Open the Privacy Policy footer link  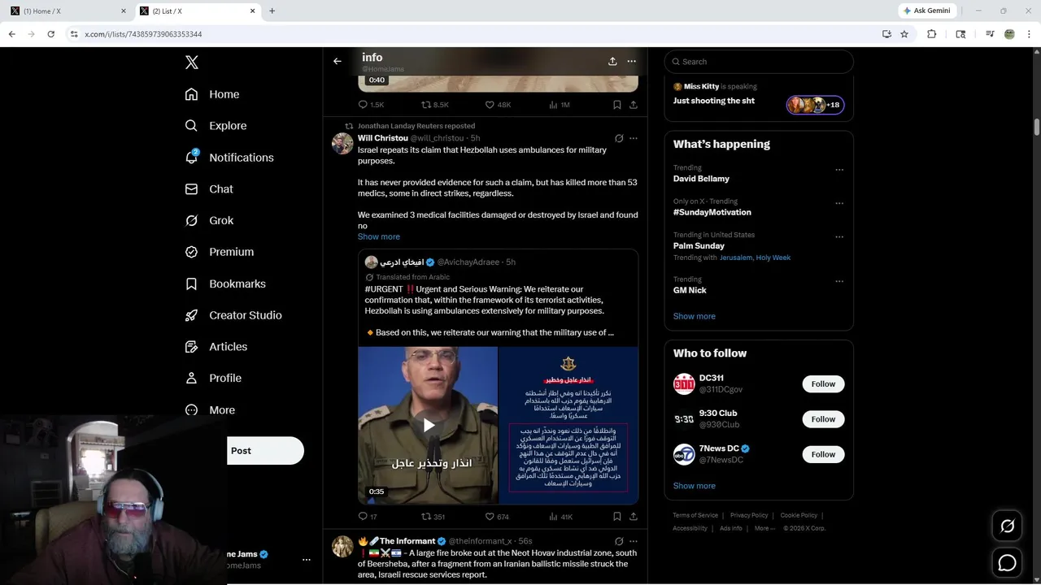(x=749, y=515)
